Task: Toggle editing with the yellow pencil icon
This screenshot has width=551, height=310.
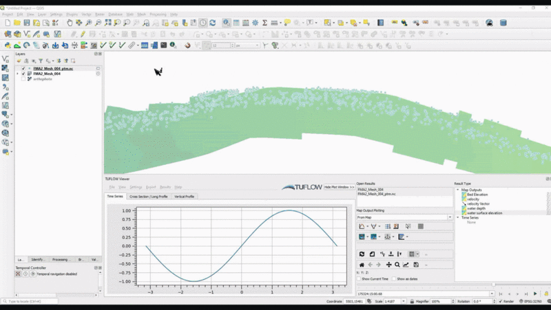Action: click(83, 34)
